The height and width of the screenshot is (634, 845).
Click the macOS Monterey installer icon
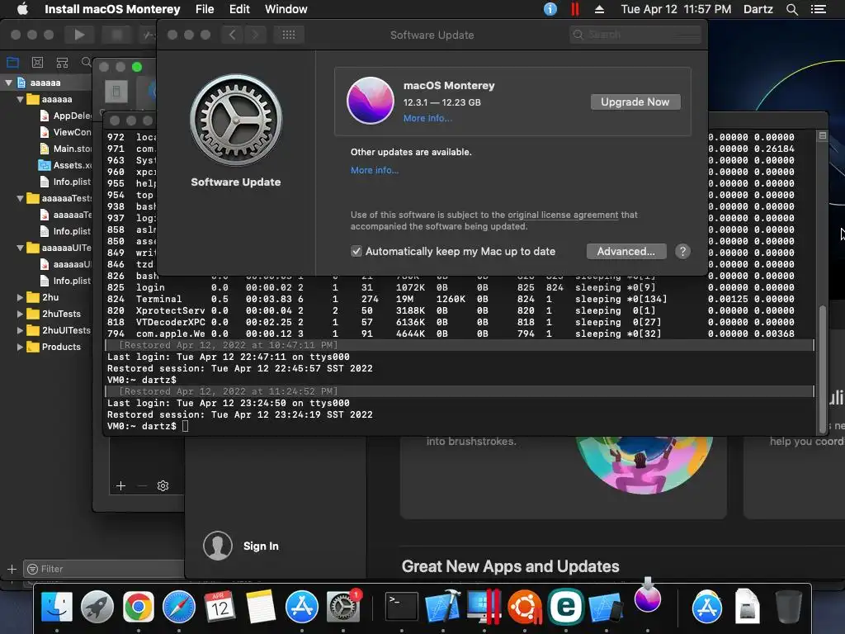coord(371,100)
